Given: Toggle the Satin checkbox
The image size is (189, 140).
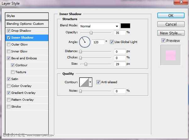Looking at the screenshot, I should click(8, 79).
